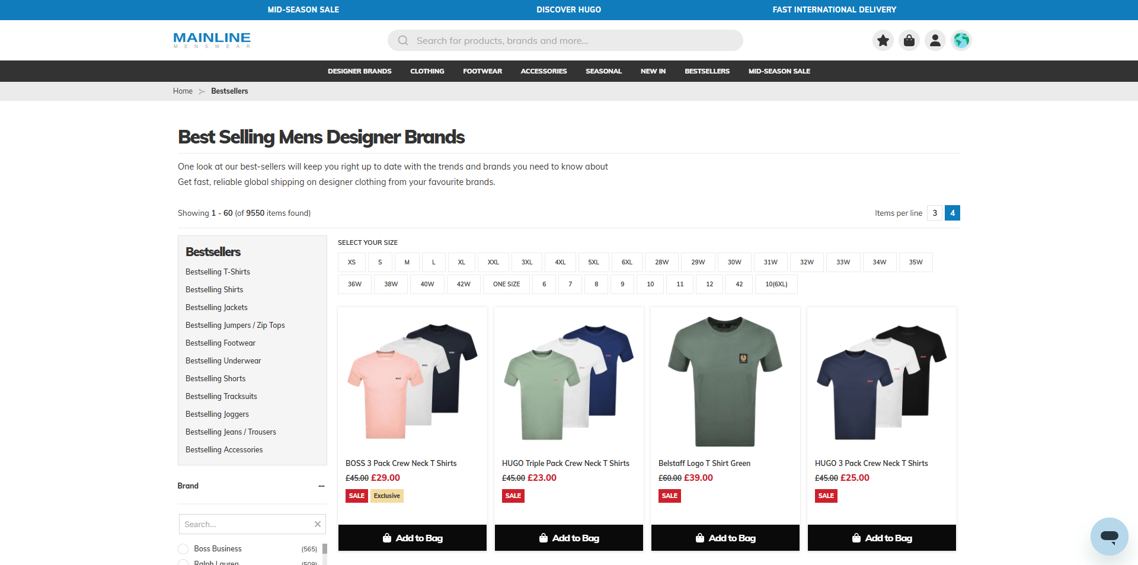Show 4 items per line
The height and width of the screenshot is (565, 1138).
[952, 213]
